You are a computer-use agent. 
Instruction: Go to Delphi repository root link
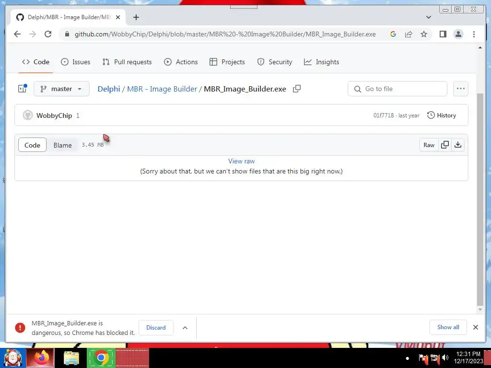click(109, 89)
